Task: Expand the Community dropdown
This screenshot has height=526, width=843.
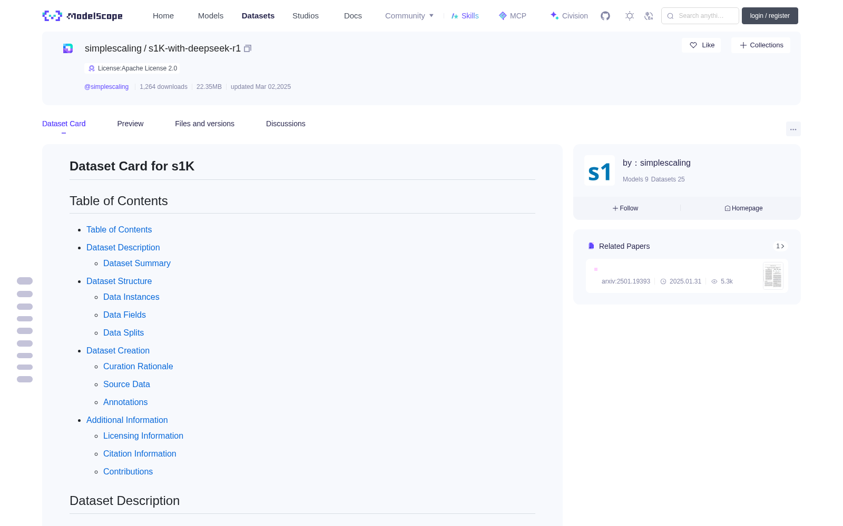Action: point(409,16)
